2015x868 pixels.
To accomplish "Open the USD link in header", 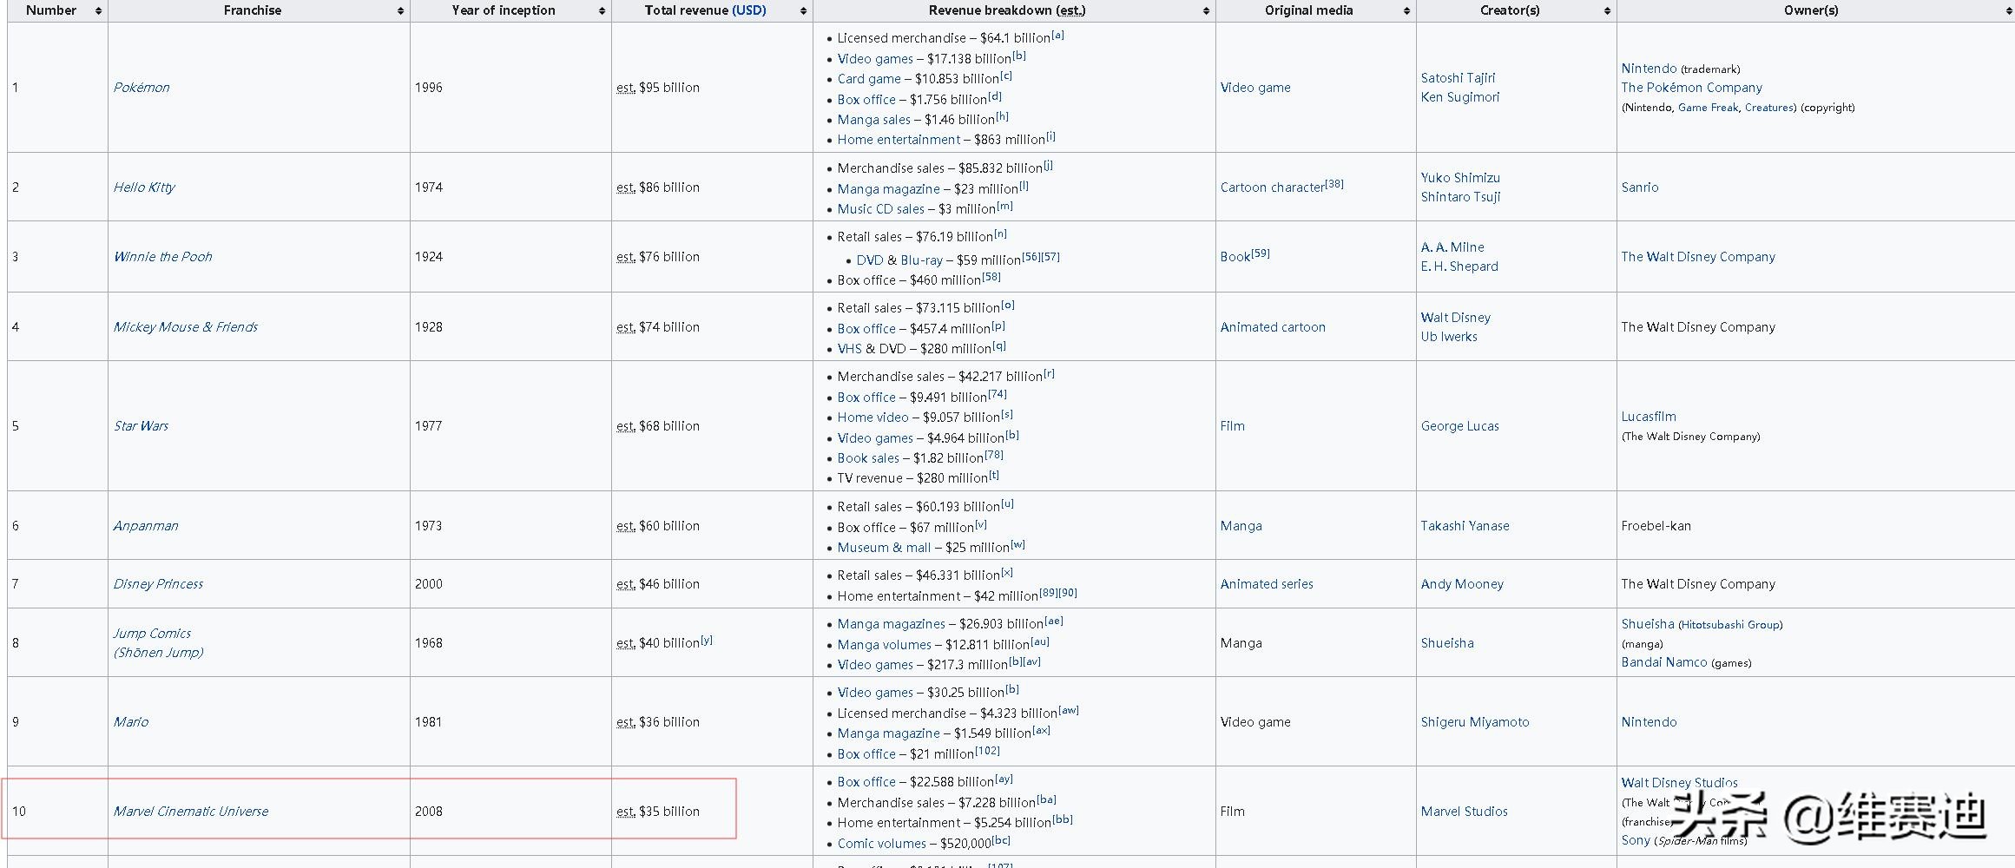I will tap(749, 10).
